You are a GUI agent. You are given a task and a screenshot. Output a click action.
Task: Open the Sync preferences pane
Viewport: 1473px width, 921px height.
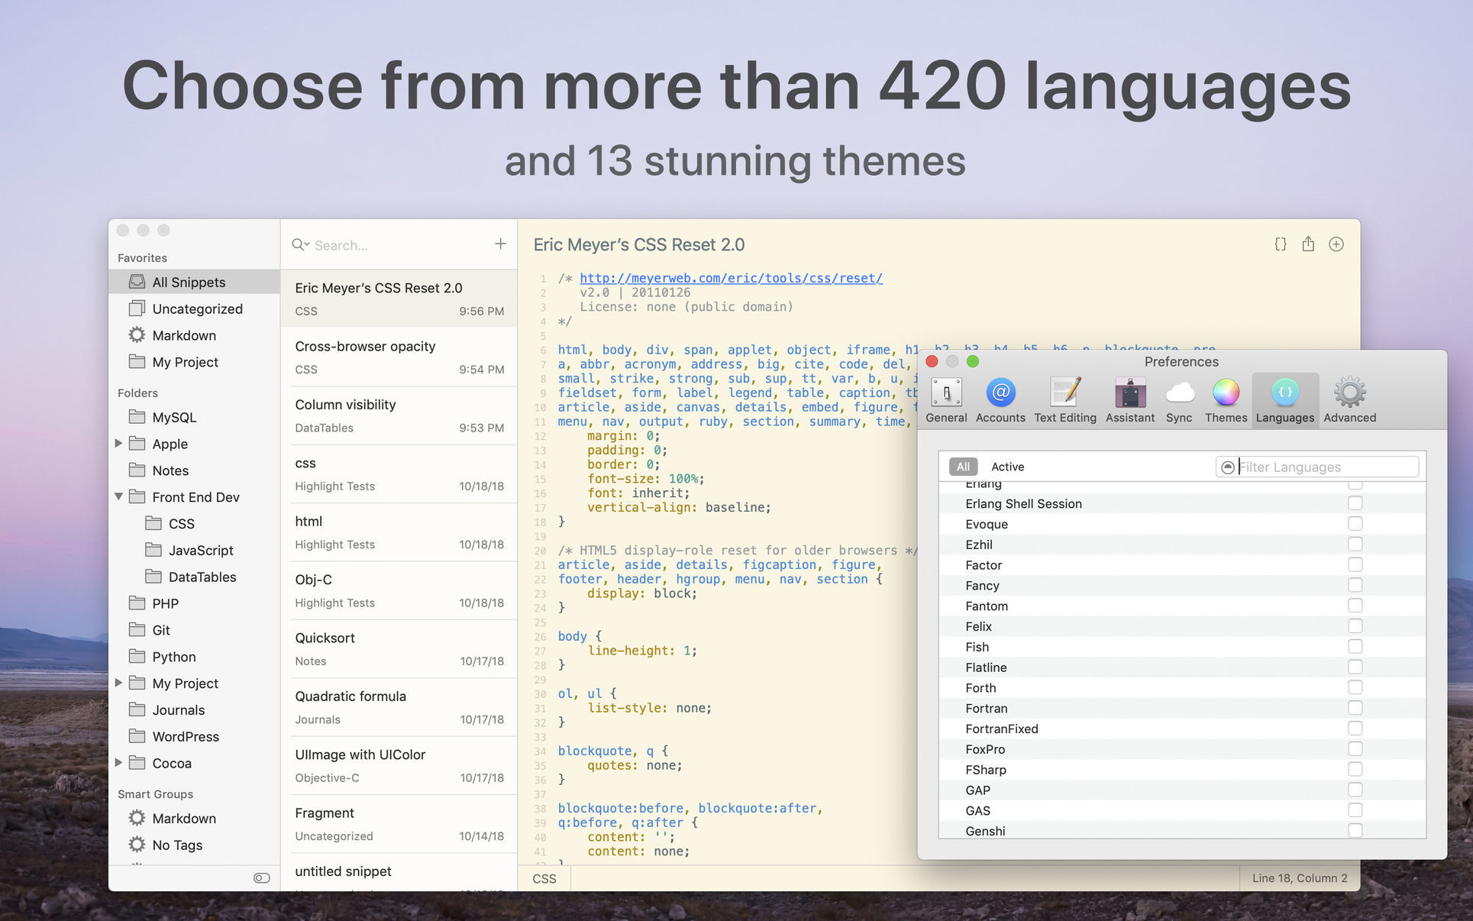pos(1179,397)
